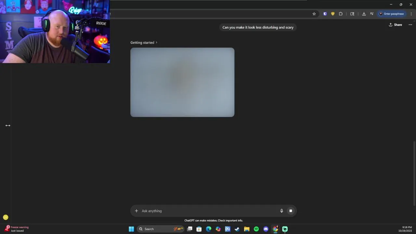
Task: Open the conversation options ellipsis menu
Action: click(410, 25)
